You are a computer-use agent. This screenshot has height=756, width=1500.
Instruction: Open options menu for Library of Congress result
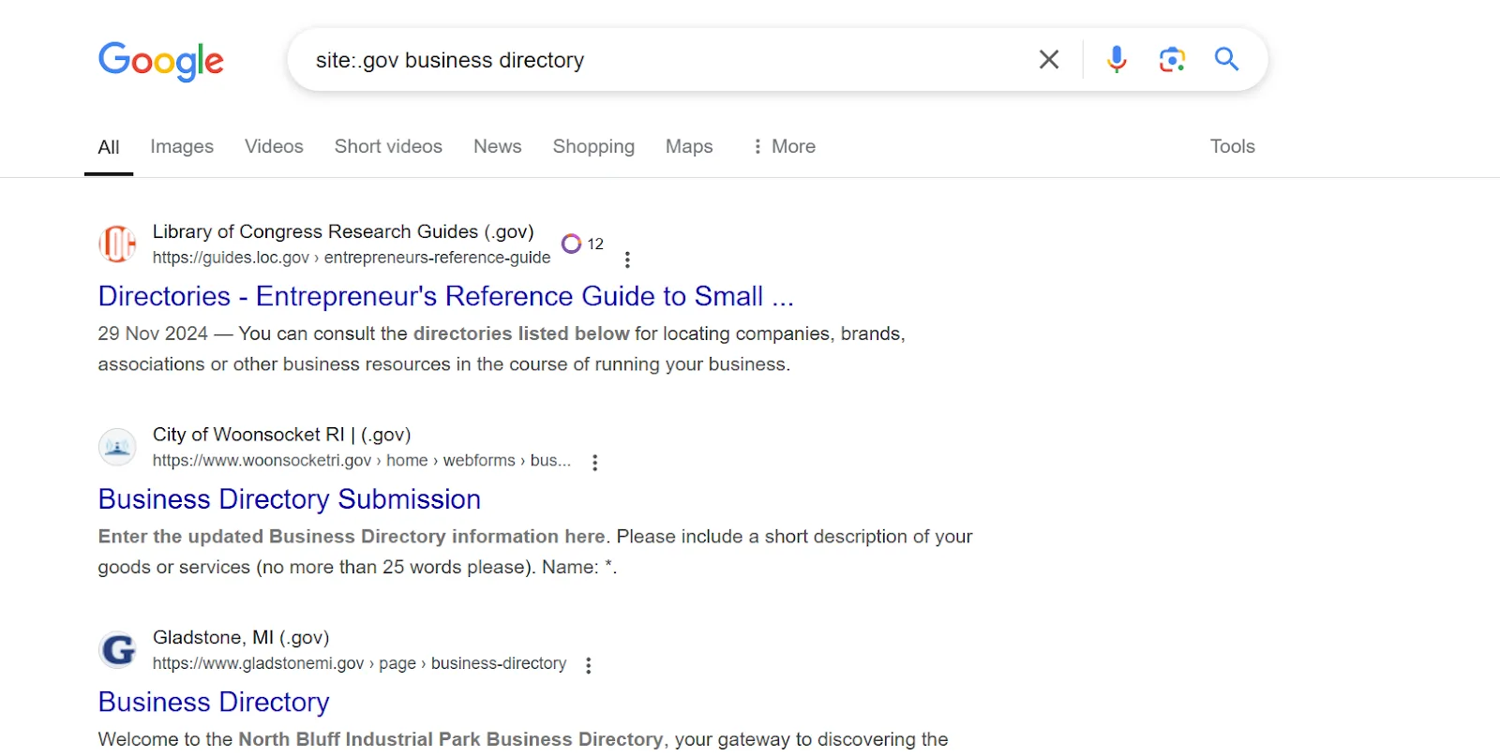point(627,259)
